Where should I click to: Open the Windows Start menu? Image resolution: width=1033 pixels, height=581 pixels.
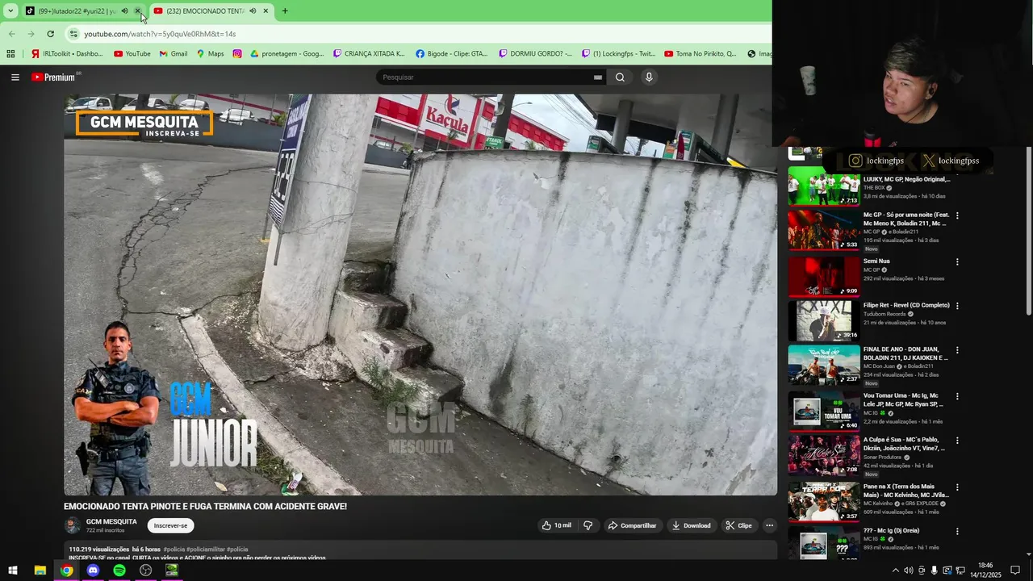click(x=13, y=571)
